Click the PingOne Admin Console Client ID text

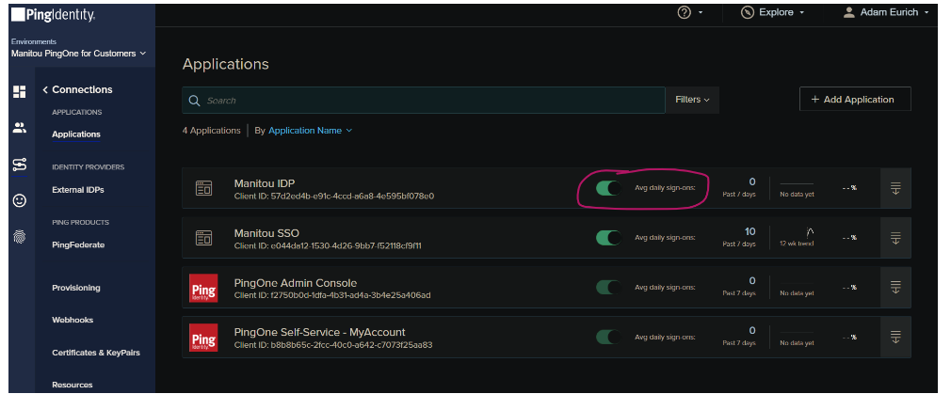click(x=332, y=295)
